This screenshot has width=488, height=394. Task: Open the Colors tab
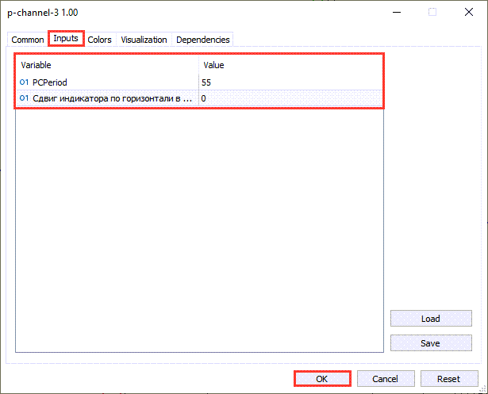(x=100, y=40)
